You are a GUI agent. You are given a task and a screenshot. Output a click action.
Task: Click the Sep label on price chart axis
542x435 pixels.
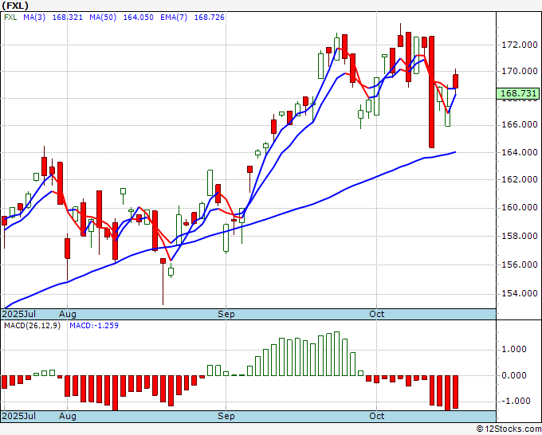coord(226,314)
